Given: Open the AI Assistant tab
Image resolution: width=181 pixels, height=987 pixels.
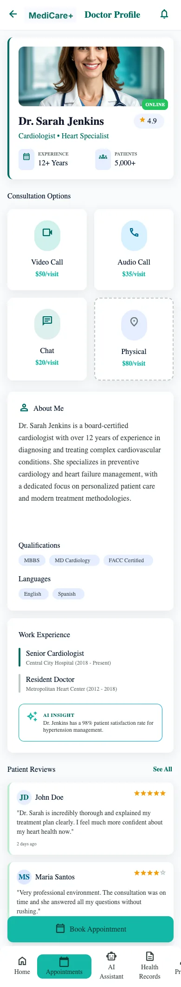Looking at the screenshot, I should 111,966.
